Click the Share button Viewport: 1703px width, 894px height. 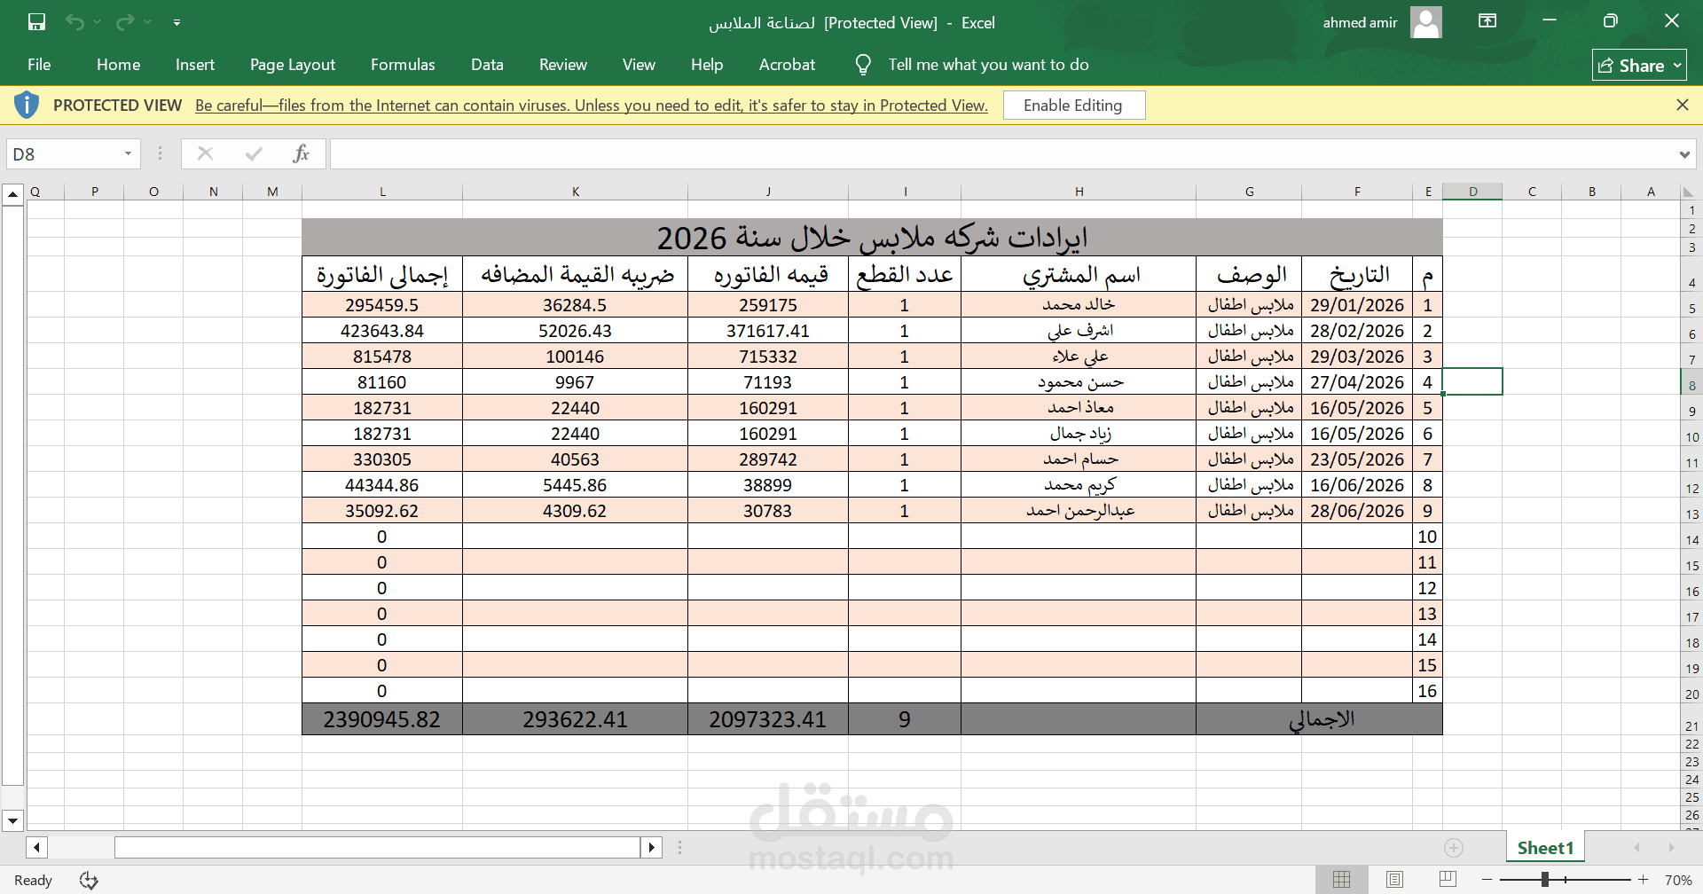1639,66
